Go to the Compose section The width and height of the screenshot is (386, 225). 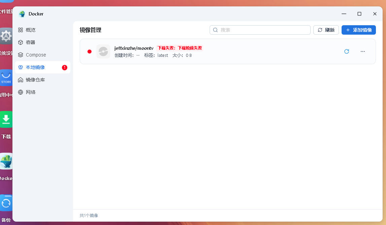pyautogui.click(x=43, y=55)
